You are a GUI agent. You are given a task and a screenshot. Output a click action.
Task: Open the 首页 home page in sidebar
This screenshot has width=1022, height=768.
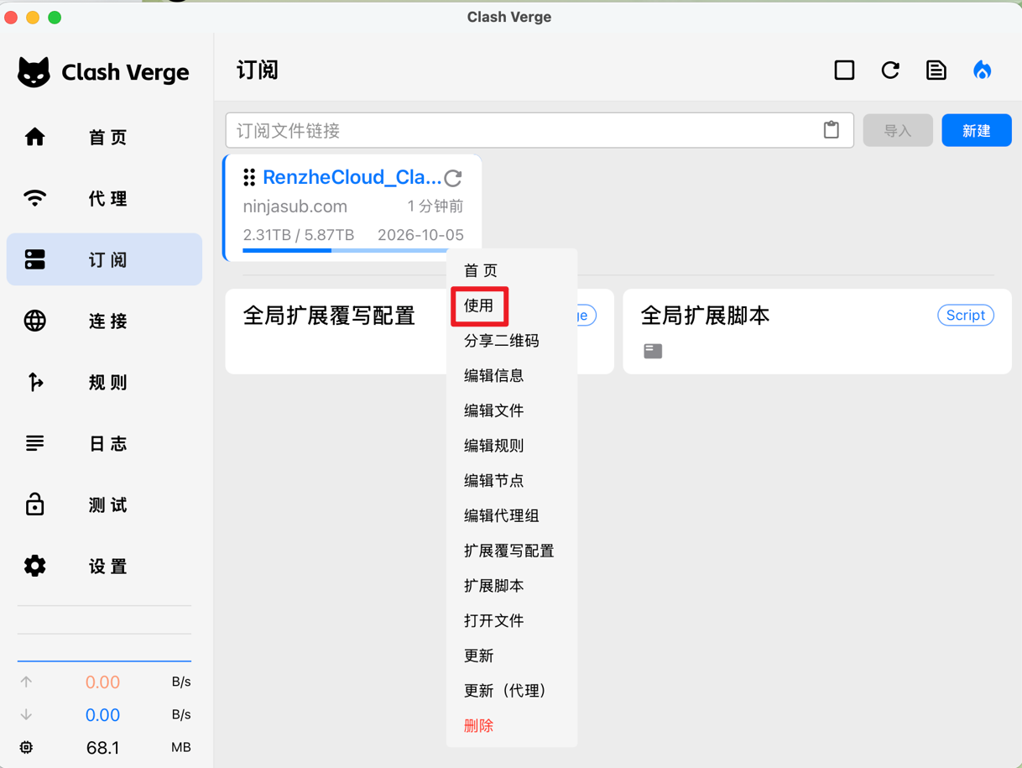[104, 137]
